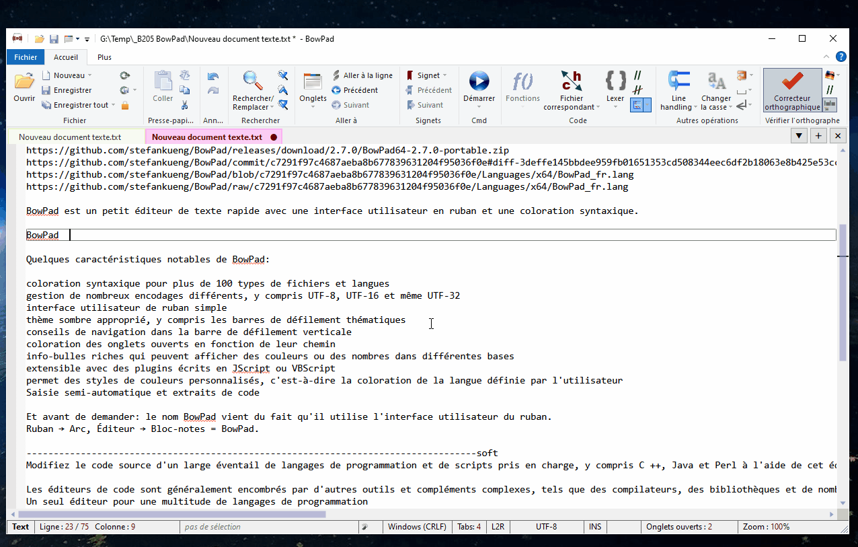The width and height of the screenshot is (858, 547).
Task: Expand the Changer la casse dropdown arrow
Action: point(731,107)
